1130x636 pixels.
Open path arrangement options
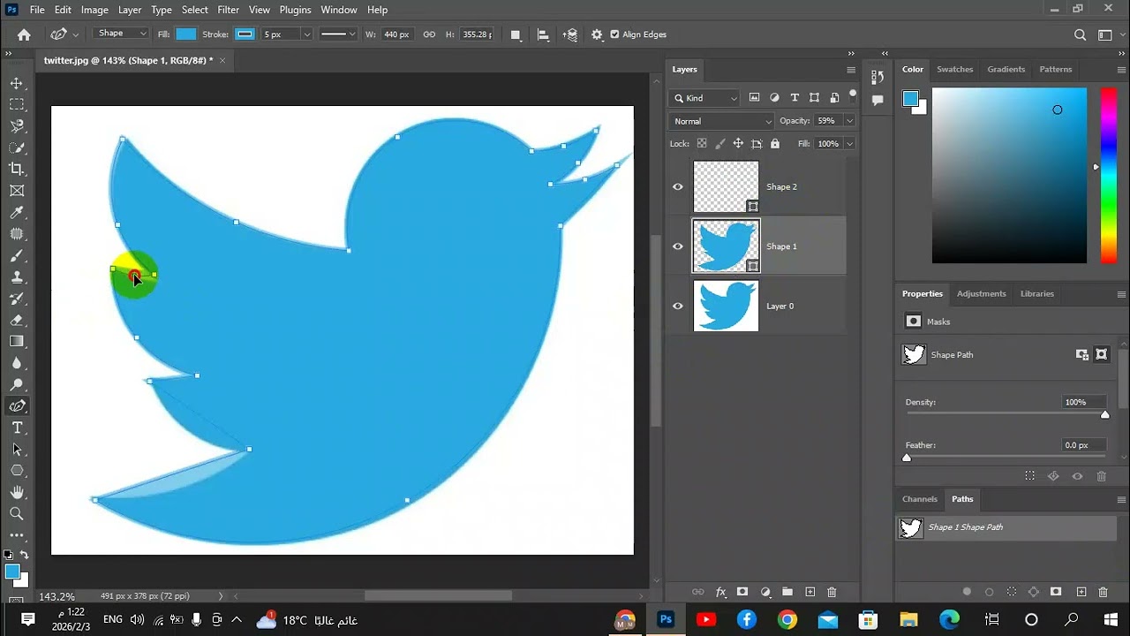pos(570,34)
